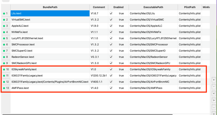Click the V1.4.0 comment cell
The width and height of the screenshot is (217, 115).
point(99,88)
